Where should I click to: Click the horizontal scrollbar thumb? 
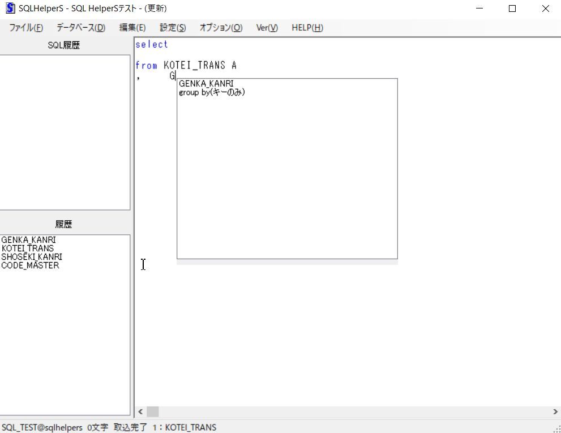point(153,411)
